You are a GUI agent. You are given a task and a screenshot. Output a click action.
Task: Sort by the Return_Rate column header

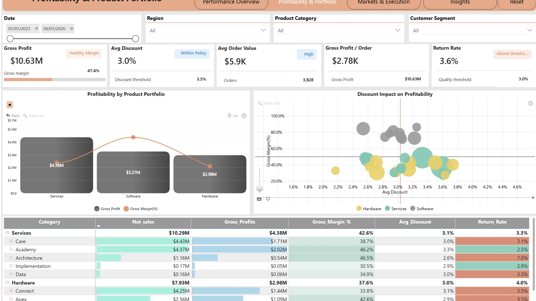(x=492, y=222)
